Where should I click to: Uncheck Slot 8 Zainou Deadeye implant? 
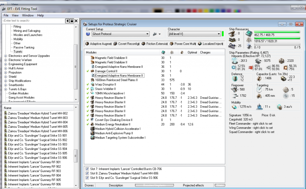pyautogui.click(x=87, y=173)
